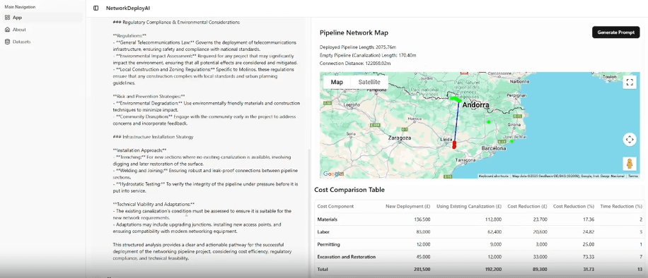The image size is (648, 278).
Task: Select Connection Distance 122058.02m text
Action: pyautogui.click(x=355, y=64)
